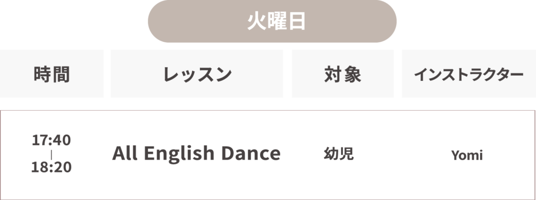Click the 17:40 start time
The height and width of the screenshot is (200, 536).
tap(51, 140)
